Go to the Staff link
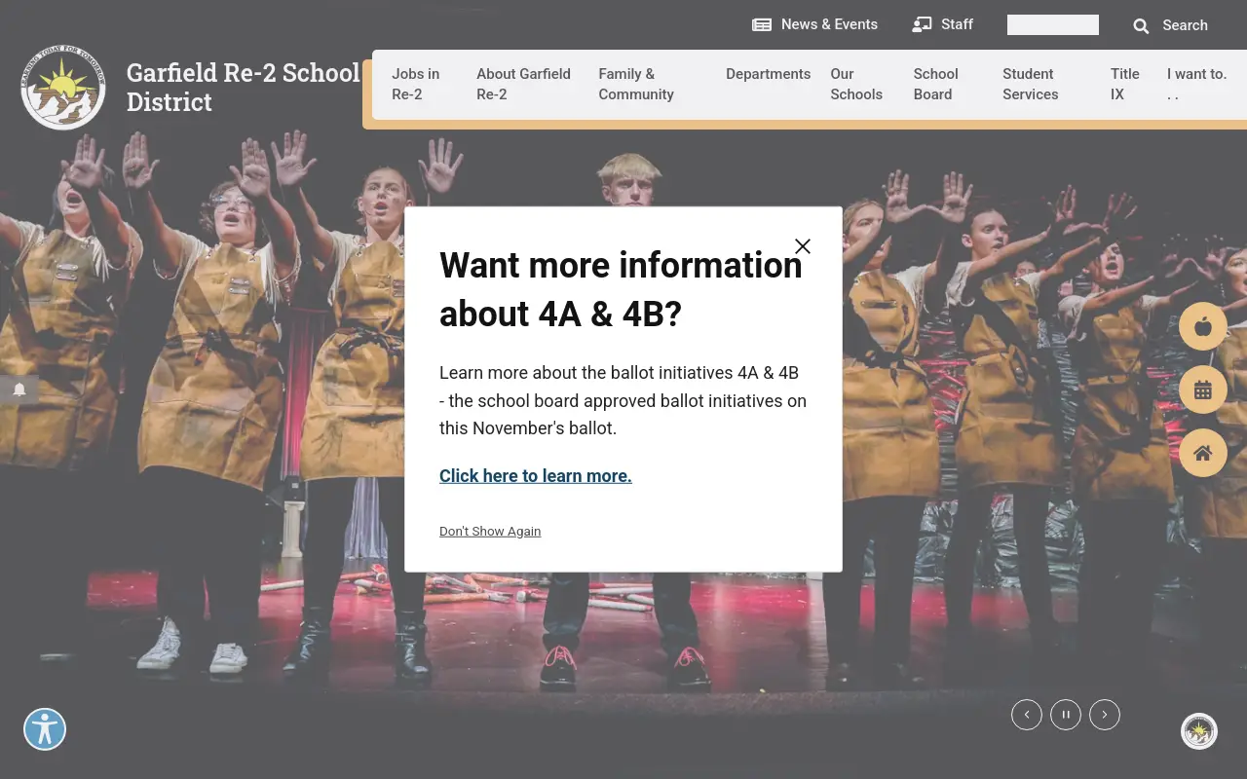Image resolution: width=1247 pixels, height=779 pixels. tap(957, 24)
